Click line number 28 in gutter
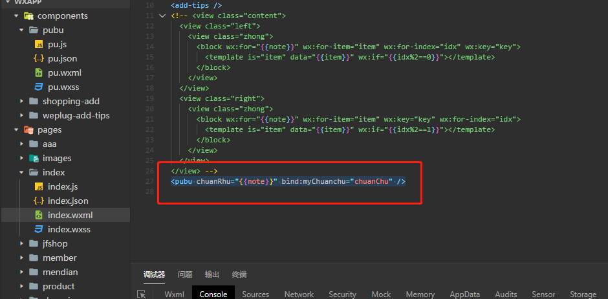 (x=149, y=192)
